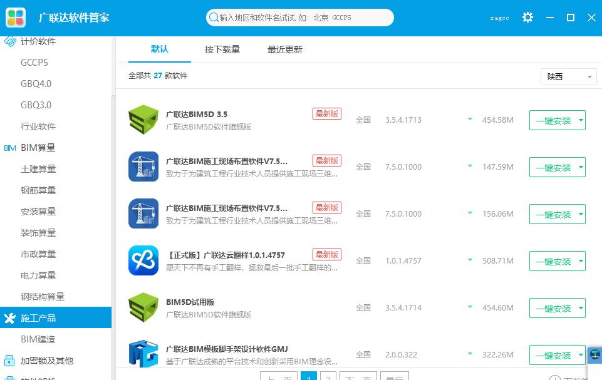Select 装饰算量 in the sidebar

38,233
